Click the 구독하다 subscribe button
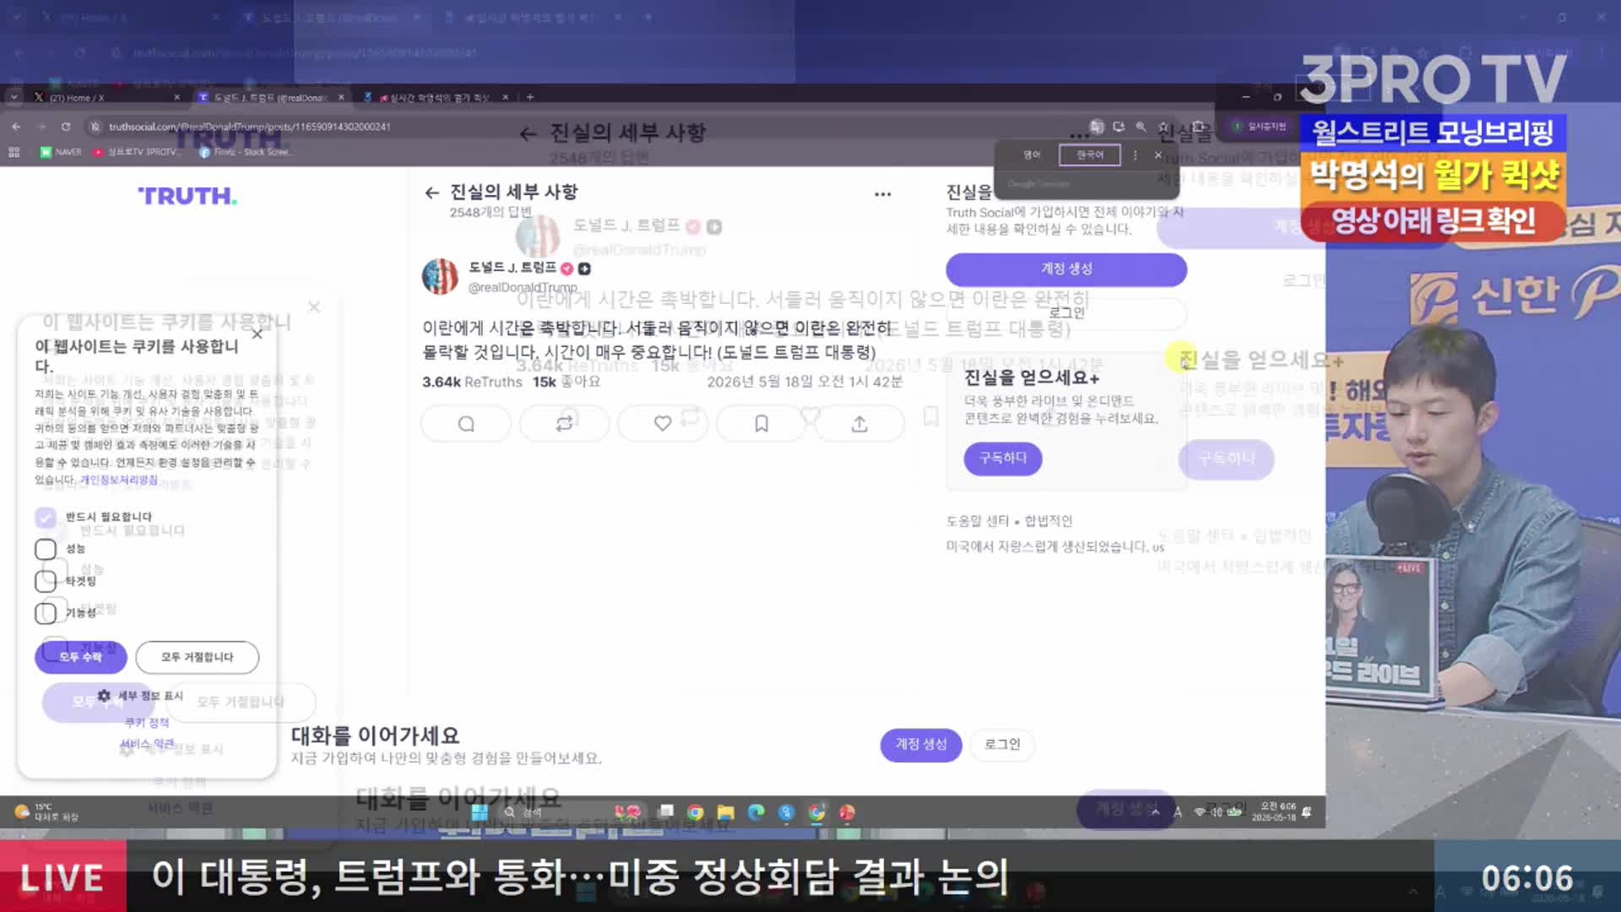Image resolution: width=1621 pixels, height=912 pixels. point(1003,459)
